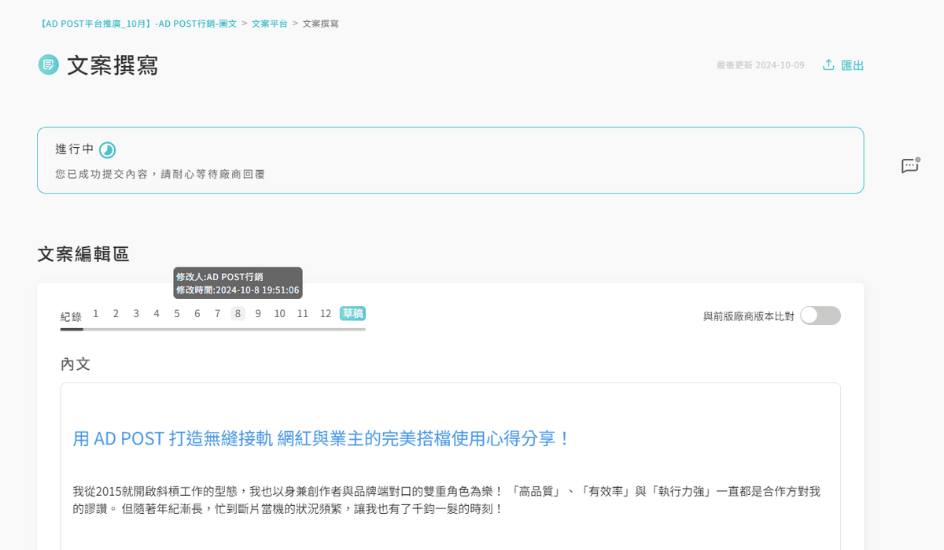
Task: Select record version 10
Action: point(279,313)
